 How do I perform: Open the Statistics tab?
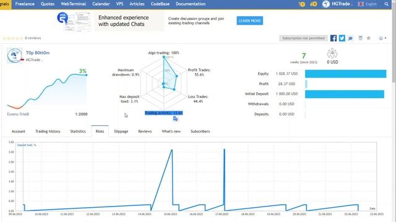(78, 131)
